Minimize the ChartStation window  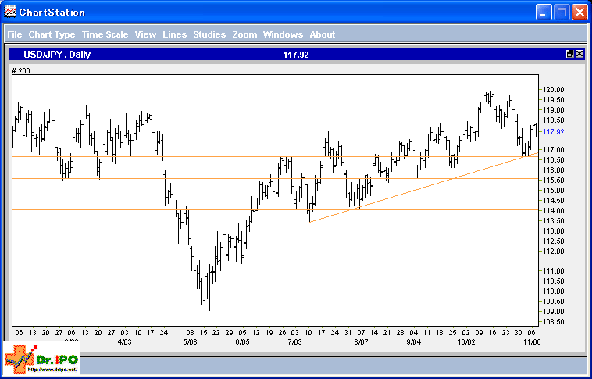pos(544,13)
